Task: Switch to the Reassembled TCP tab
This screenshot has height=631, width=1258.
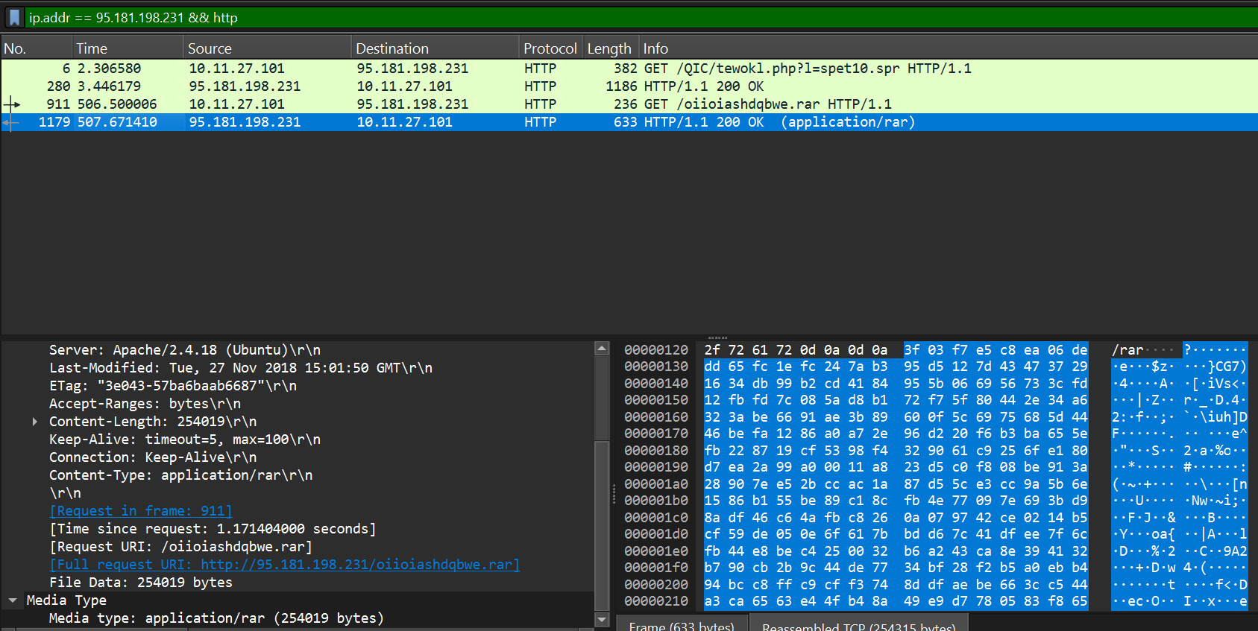Action: 858,625
